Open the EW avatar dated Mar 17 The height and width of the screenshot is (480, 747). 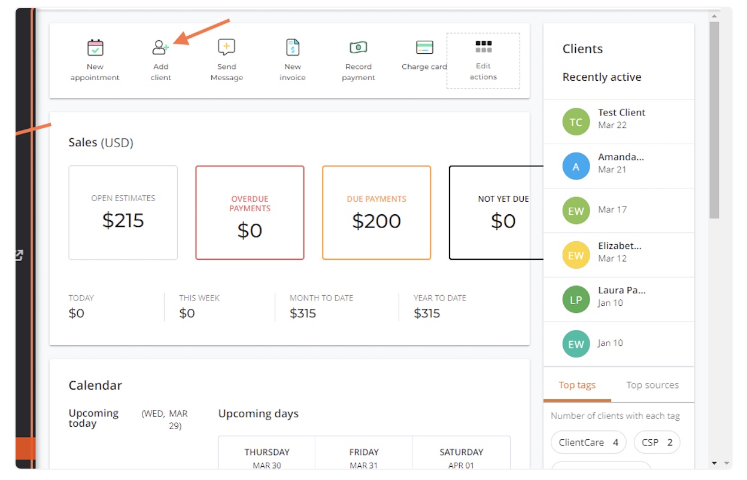[576, 211]
